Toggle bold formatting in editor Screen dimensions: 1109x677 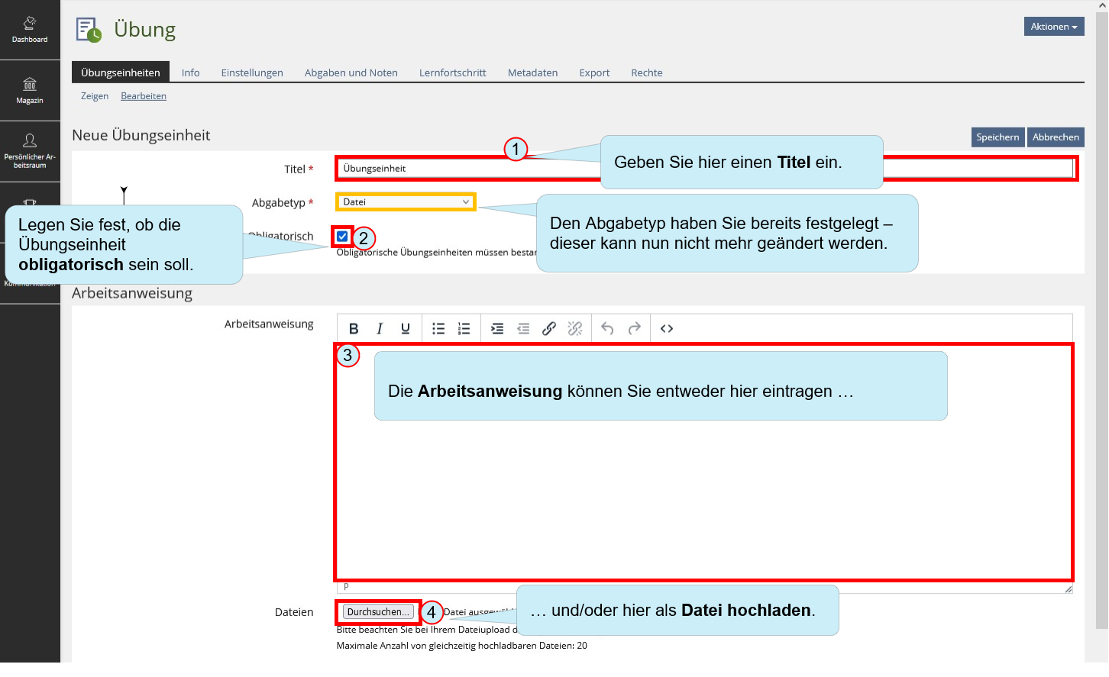(354, 329)
